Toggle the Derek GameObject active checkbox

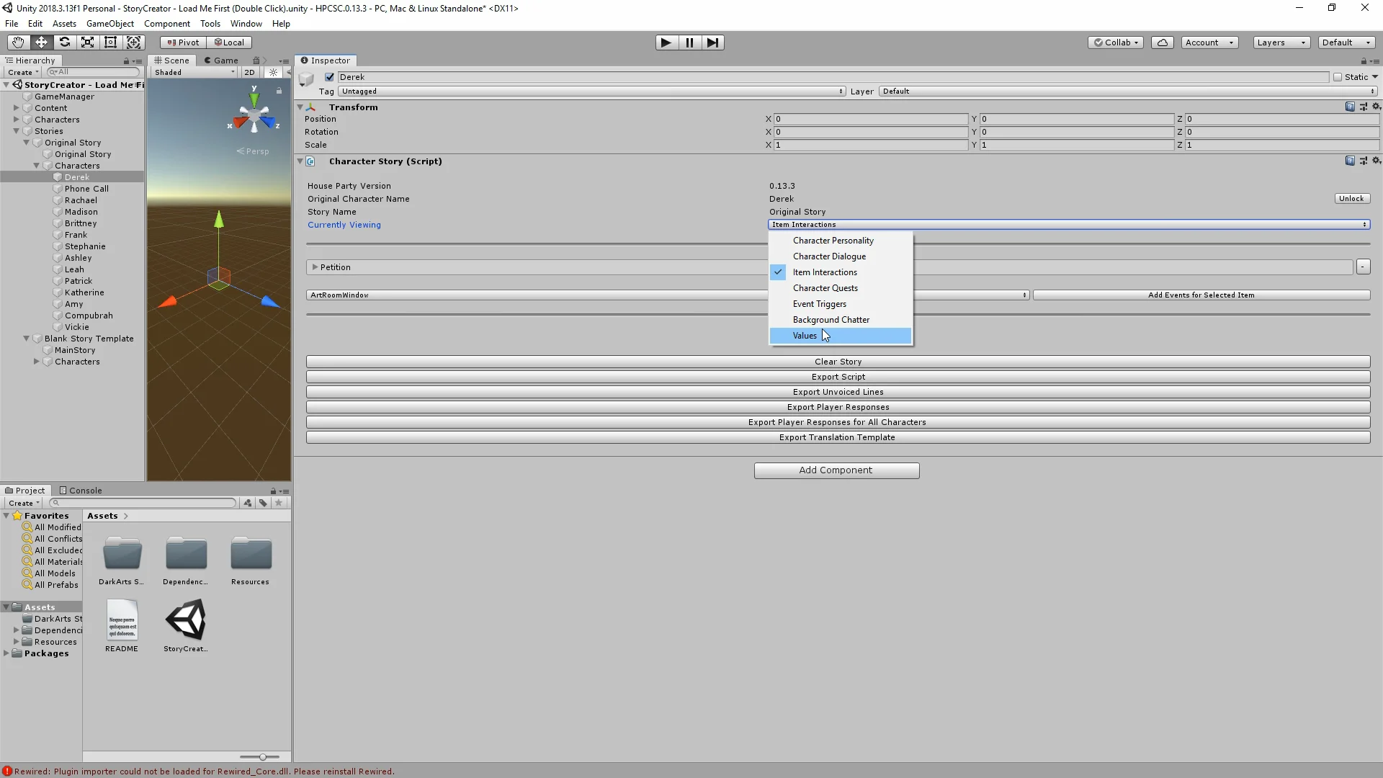(x=329, y=77)
